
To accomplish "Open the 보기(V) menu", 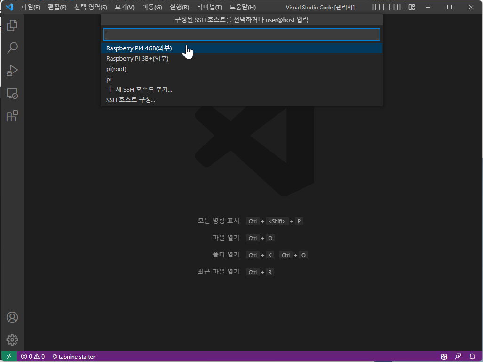I will tap(125, 7).
